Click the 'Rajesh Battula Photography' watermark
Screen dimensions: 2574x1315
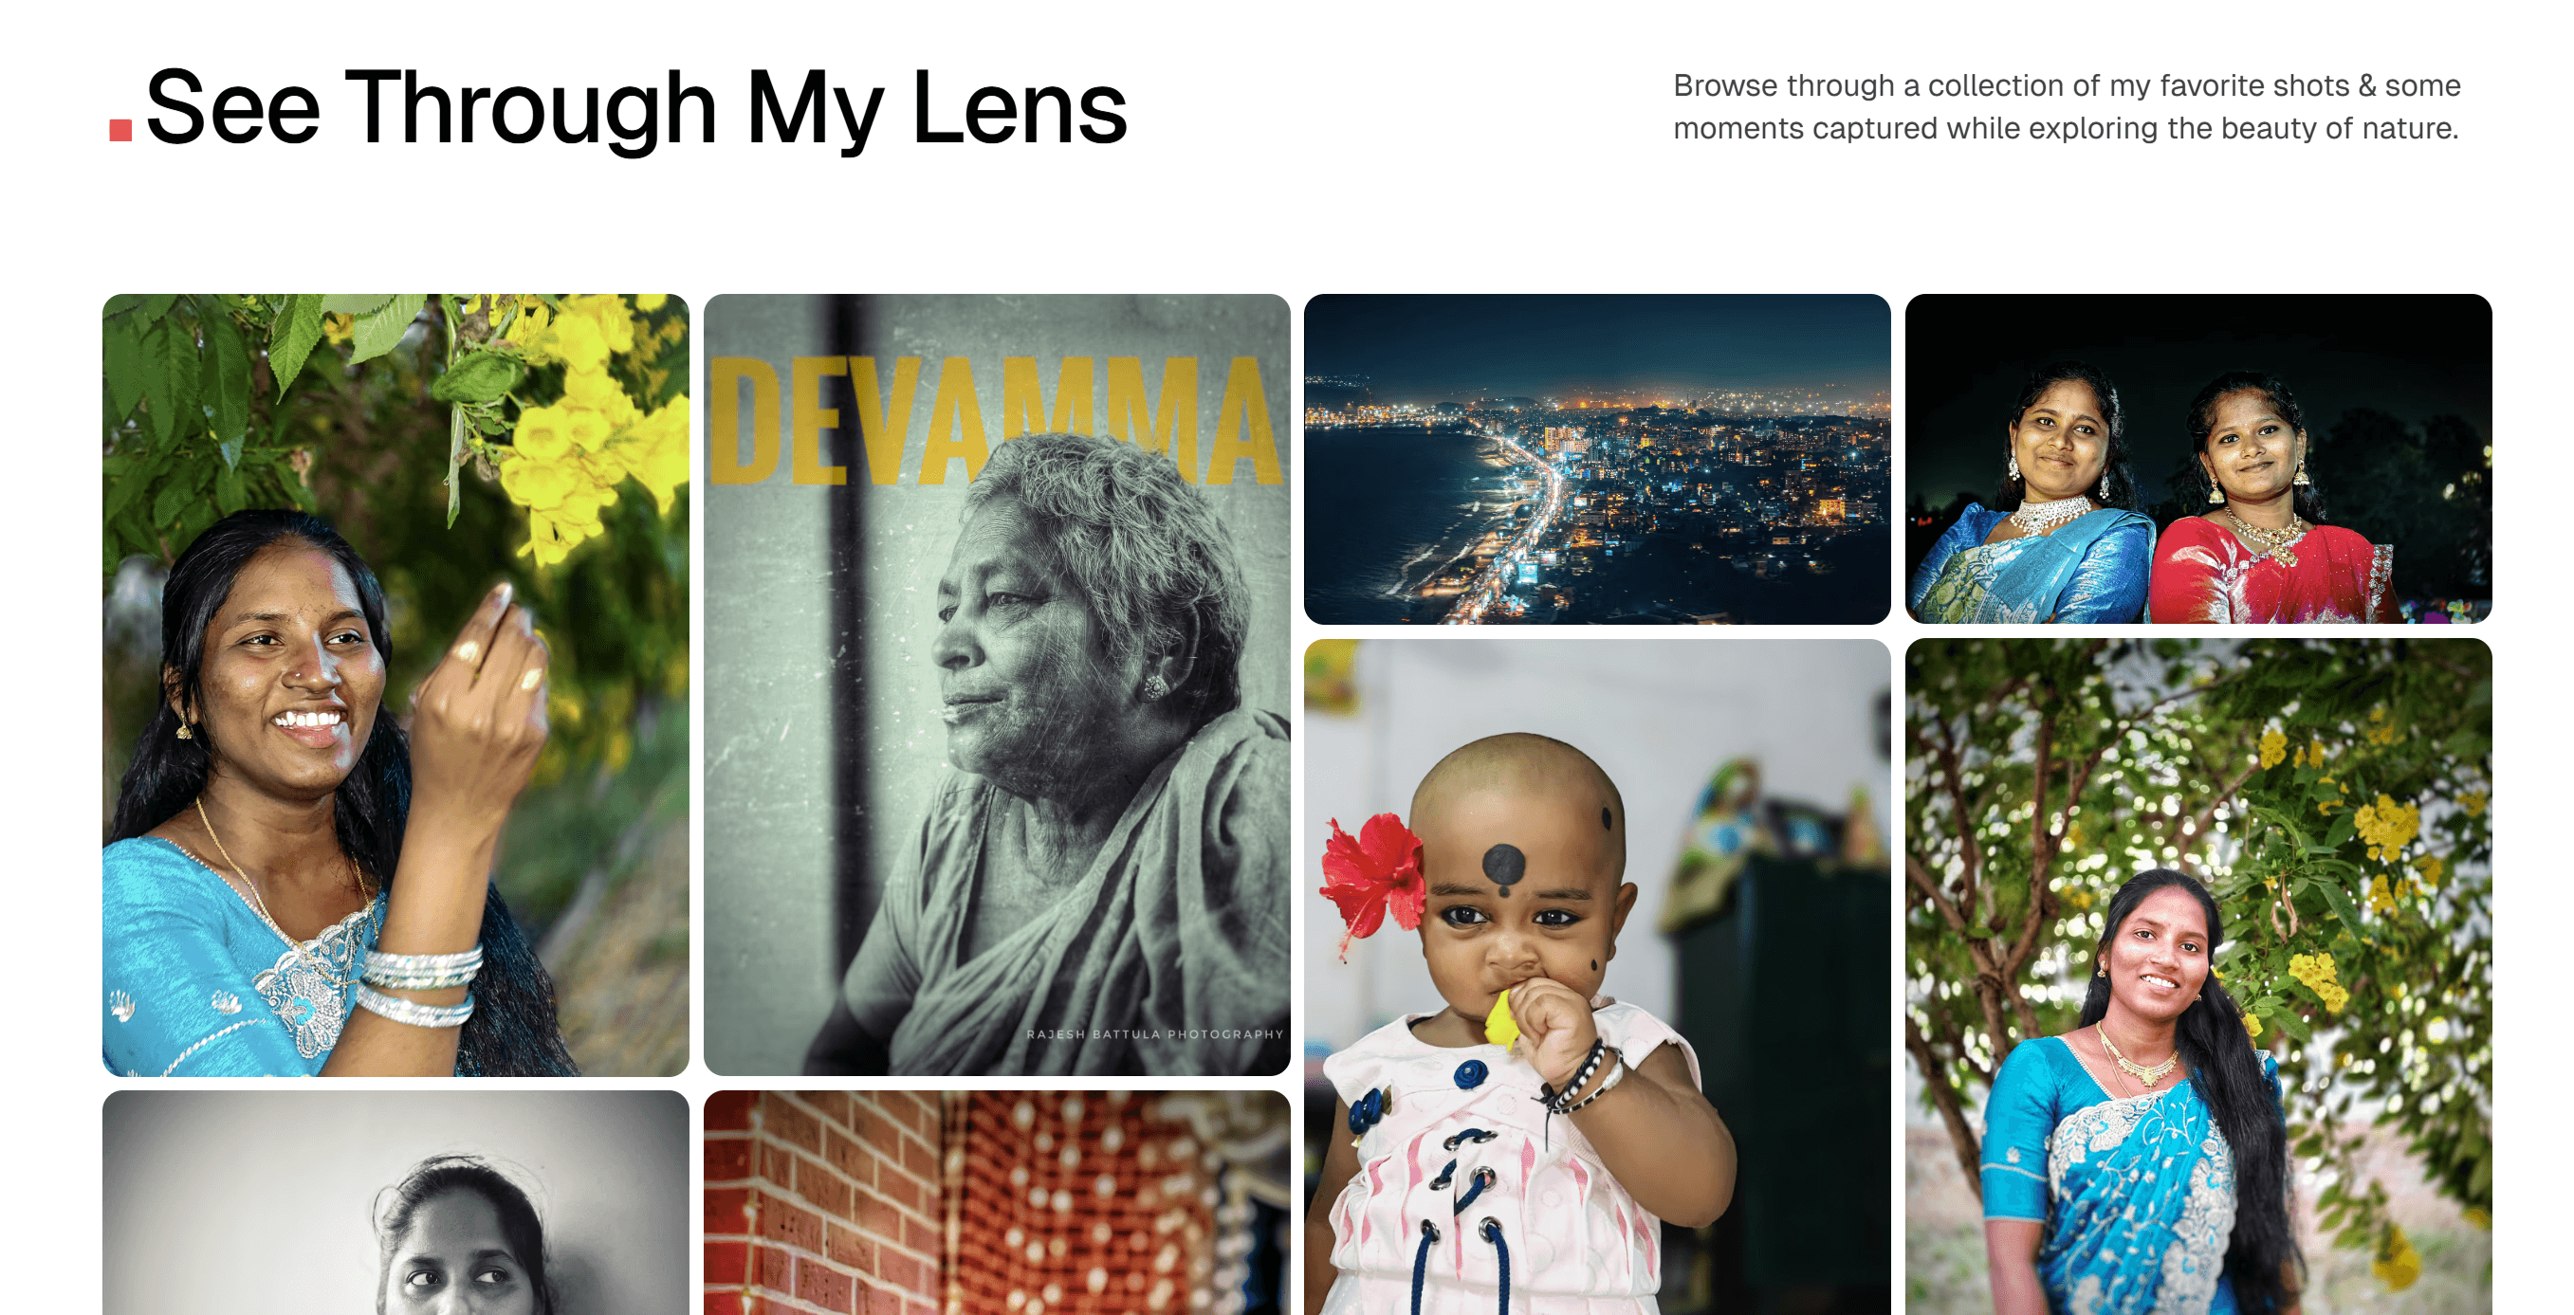point(1154,1034)
